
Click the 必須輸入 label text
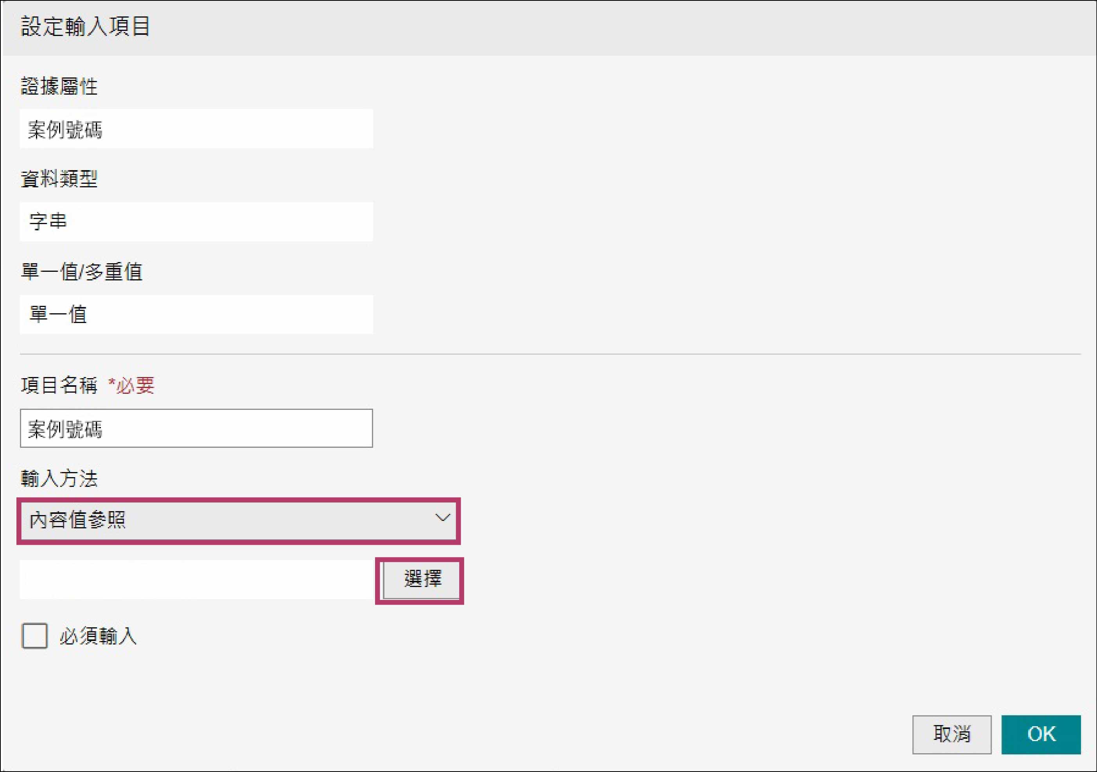click(x=98, y=636)
